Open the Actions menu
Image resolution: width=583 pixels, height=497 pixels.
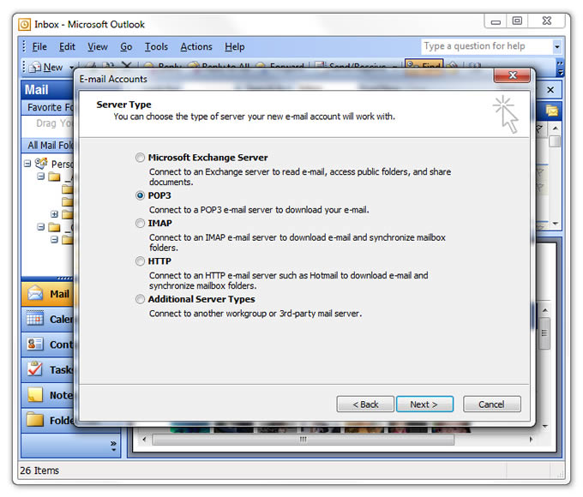coord(196,47)
